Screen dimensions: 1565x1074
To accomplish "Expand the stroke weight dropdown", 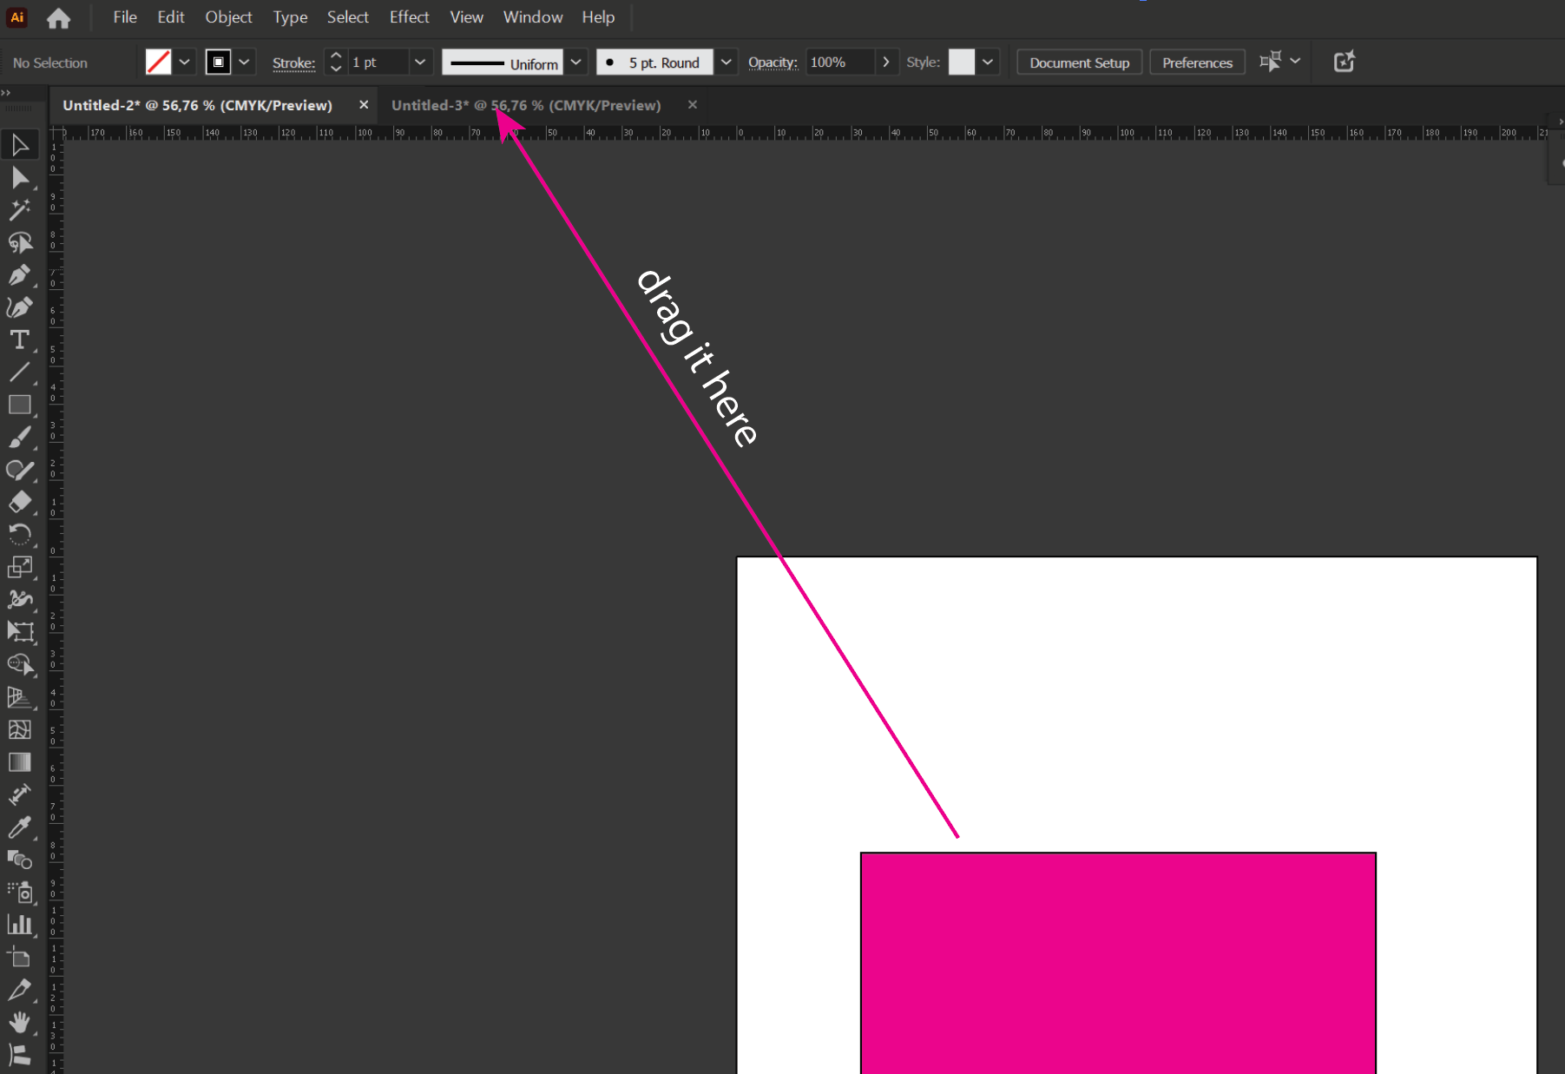I will click(420, 62).
